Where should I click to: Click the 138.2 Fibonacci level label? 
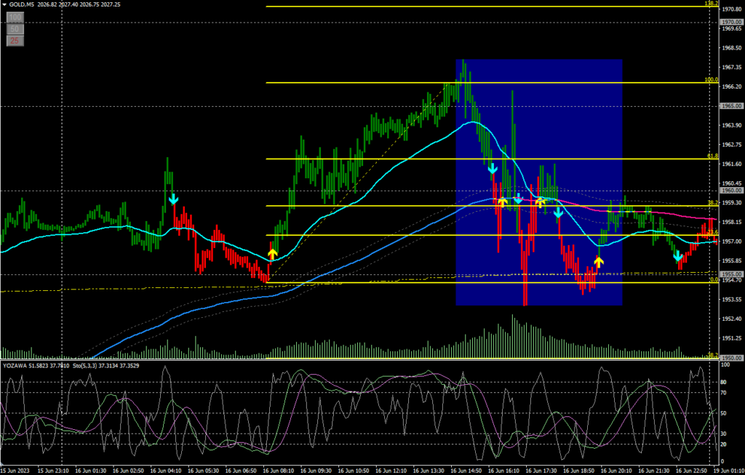[712, 4]
